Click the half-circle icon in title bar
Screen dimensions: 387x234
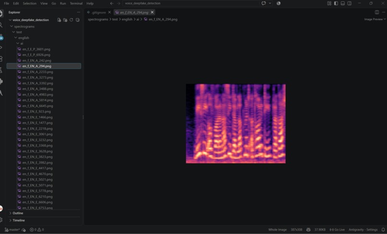(278, 3)
